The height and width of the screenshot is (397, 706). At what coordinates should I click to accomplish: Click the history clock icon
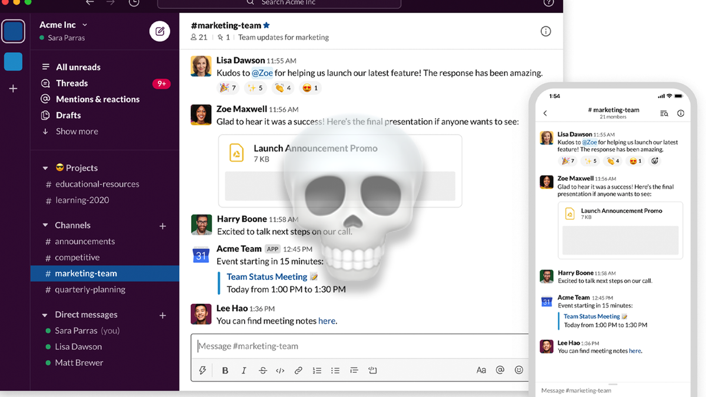(x=134, y=2)
